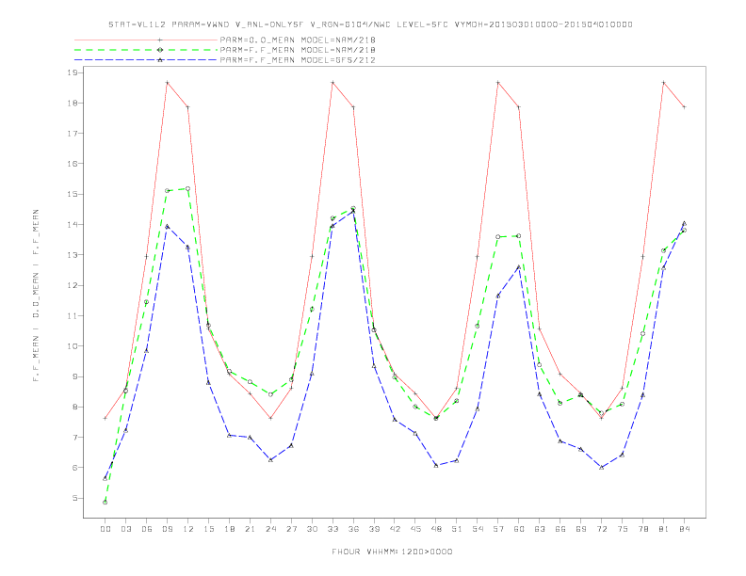746x576 pixels.
Task: Click the blue dashed legend line sample
Action: point(146,60)
